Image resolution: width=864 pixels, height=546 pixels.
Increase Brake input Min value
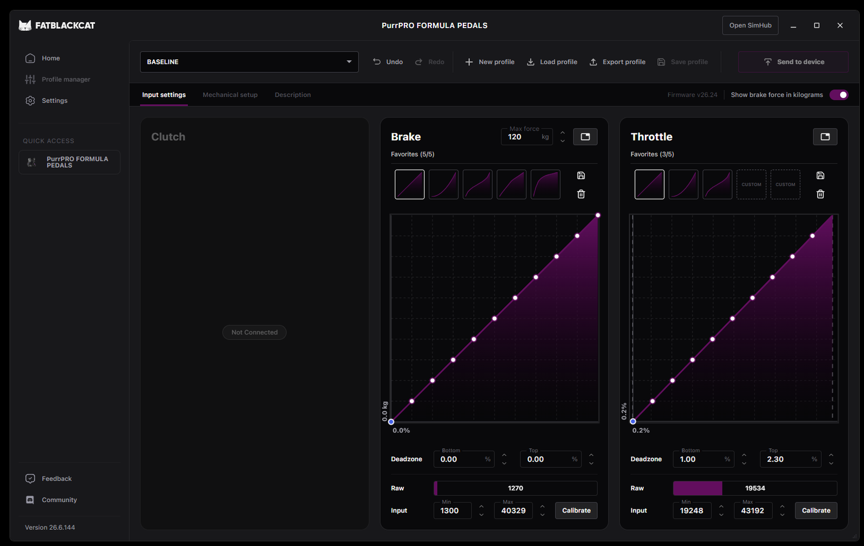click(481, 506)
